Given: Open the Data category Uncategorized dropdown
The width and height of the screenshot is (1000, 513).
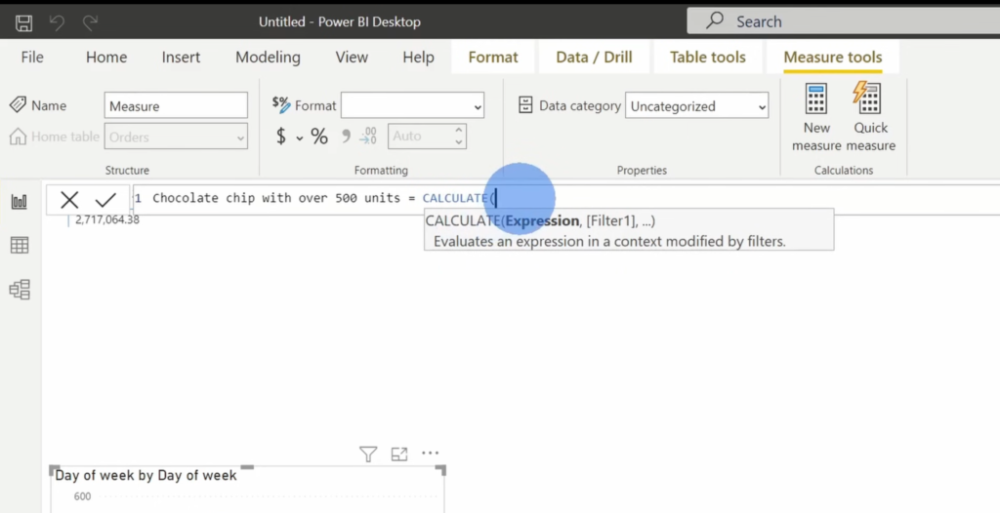Looking at the screenshot, I should tap(696, 106).
